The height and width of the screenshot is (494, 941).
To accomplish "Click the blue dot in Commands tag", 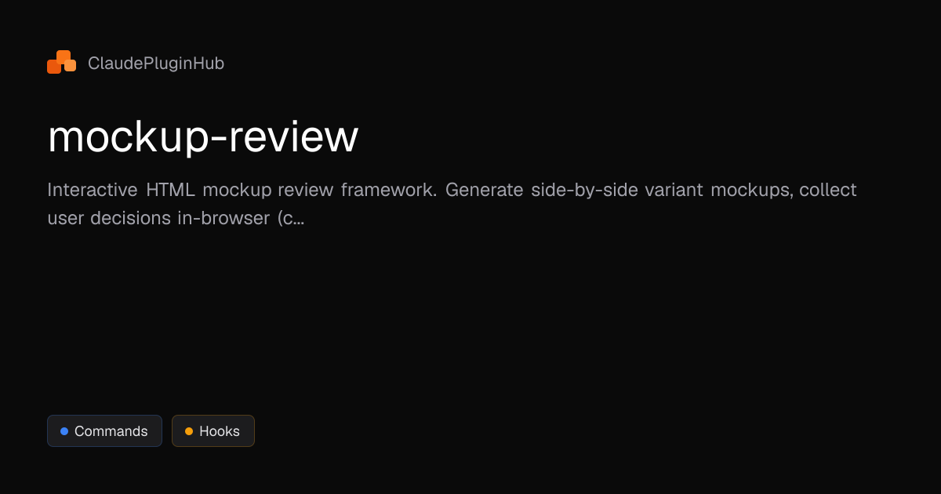I will 64,431.
